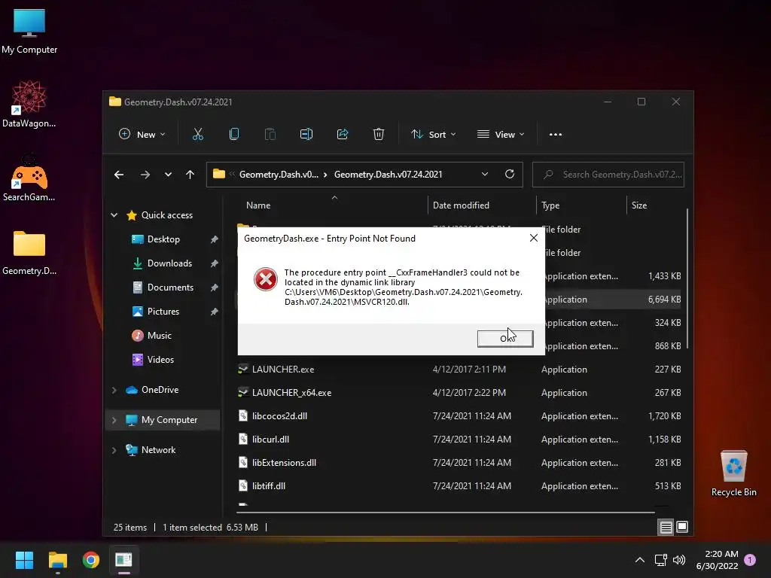Select OneDrive in navigation pane
The height and width of the screenshot is (578, 771).
[160, 390]
